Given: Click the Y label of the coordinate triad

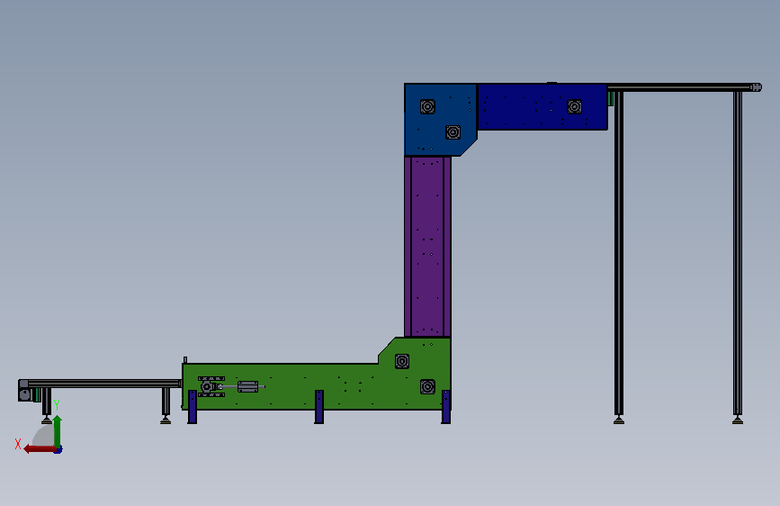Looking at the screenshot, I should click(x=57, y=405).
